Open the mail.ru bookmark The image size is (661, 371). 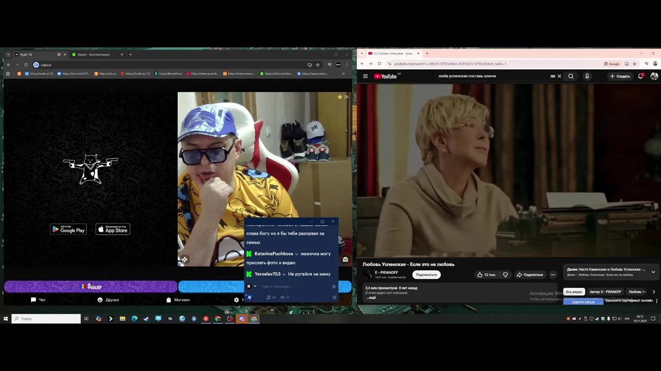(39, 74)
